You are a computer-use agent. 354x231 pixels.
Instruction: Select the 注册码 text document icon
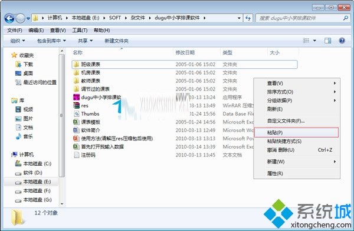click(76, 155)
